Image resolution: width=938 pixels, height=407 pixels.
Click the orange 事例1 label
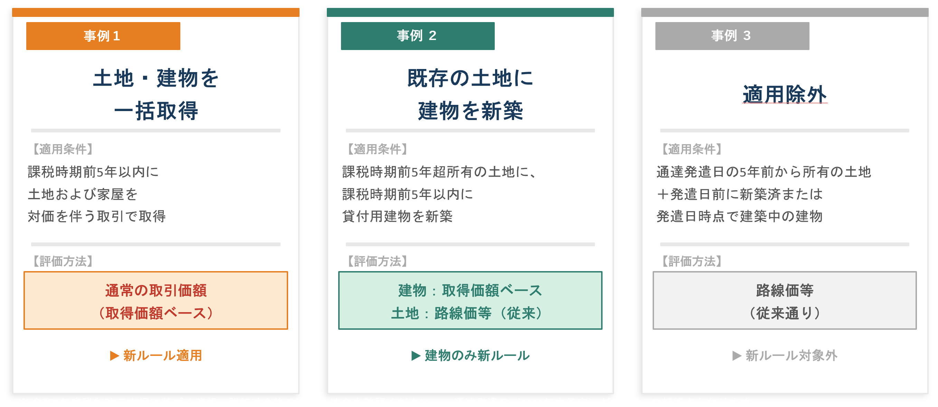click(103, 36)
